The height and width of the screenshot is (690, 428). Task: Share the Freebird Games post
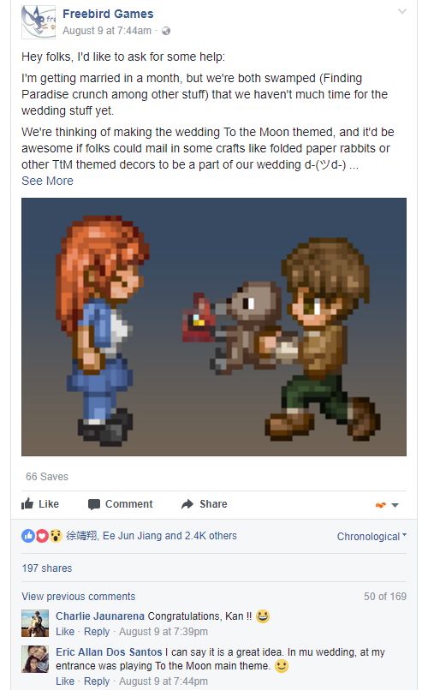(205, 504)
